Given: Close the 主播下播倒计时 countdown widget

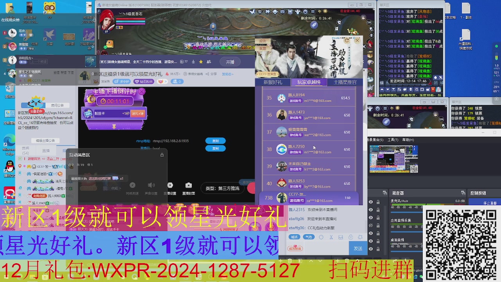Looking at the screenshot, I should [x=142, y=92].
